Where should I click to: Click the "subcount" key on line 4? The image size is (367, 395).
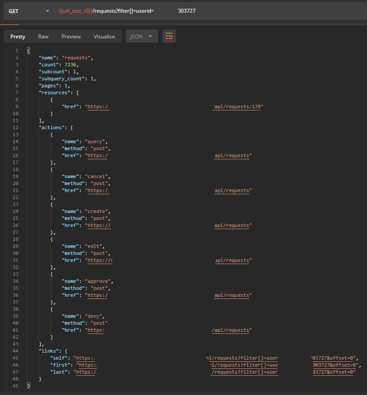[x=53, y=72]
